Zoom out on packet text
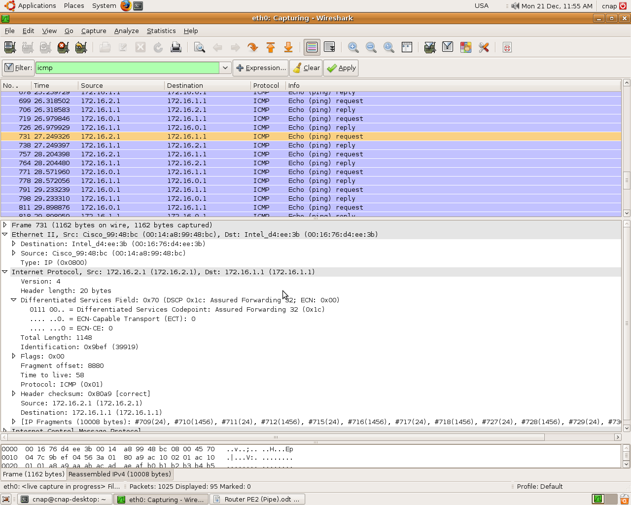The height and width of the screenshot is (505, 631). (371, 47)
